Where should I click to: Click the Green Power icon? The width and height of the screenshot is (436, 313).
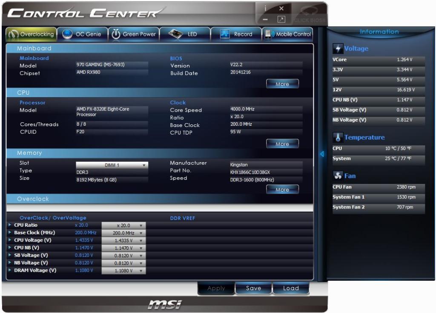coord(116,34)
